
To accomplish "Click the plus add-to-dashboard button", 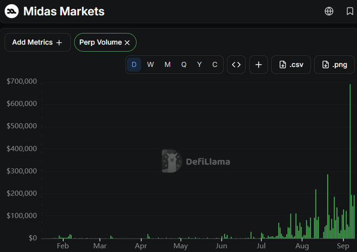I will click(259, 64).
